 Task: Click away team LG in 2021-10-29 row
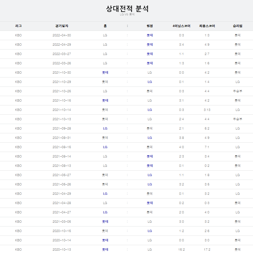coord(150,82)
